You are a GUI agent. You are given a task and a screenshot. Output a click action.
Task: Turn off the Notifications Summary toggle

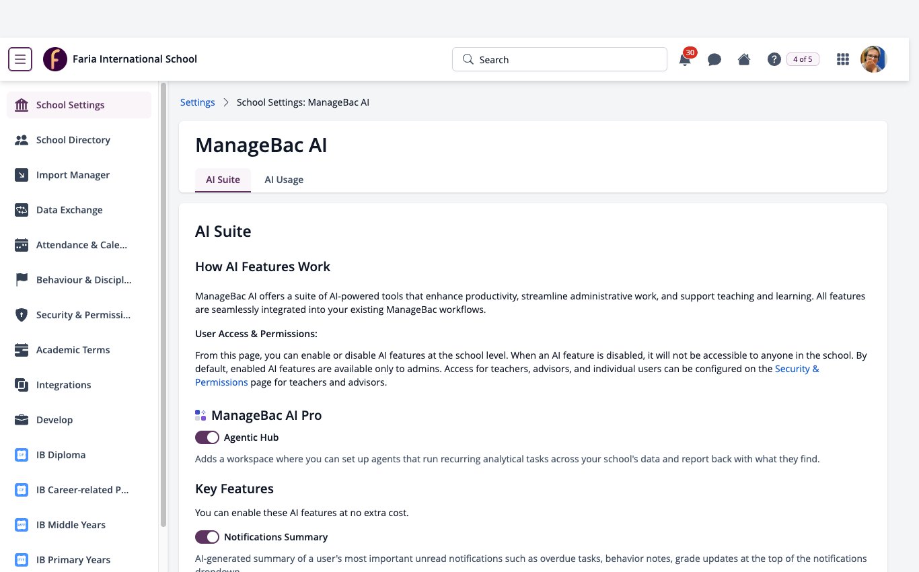point(207,537)
